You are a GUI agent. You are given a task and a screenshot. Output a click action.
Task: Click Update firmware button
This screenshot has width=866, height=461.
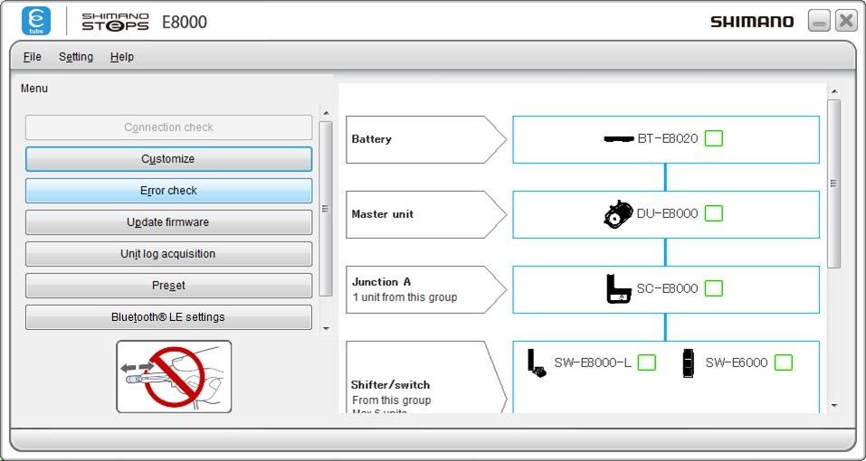[168, 222]
